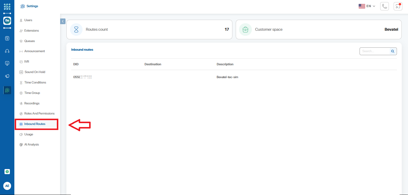Collapse the settings sidebar with the chevron
This screenshot has height=195, width=408.
pyautogui.click(x=63, y=21)
